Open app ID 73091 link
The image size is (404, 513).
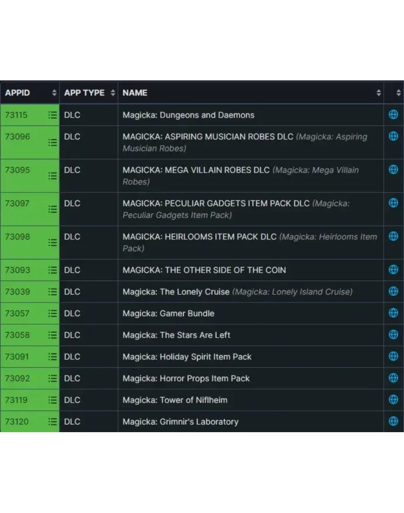click(17, 357)
